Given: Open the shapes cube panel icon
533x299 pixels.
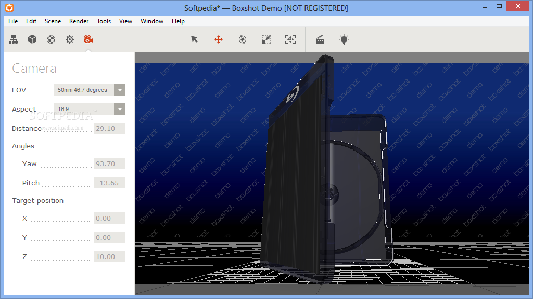Looking at the screenshot, I should tap(32, 39).
